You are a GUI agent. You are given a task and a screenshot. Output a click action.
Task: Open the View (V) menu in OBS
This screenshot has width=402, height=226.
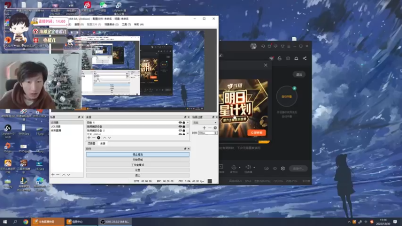coord(79,24)
